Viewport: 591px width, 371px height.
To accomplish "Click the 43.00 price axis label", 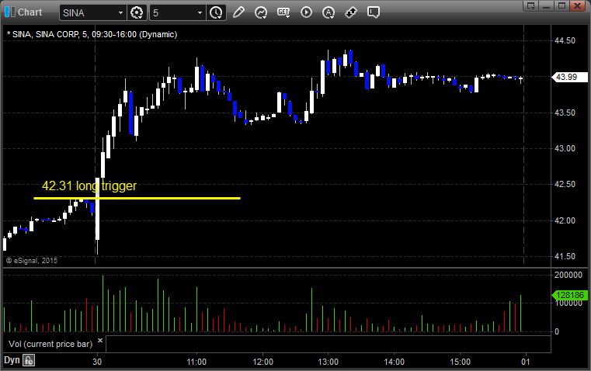I will [565, 148].
